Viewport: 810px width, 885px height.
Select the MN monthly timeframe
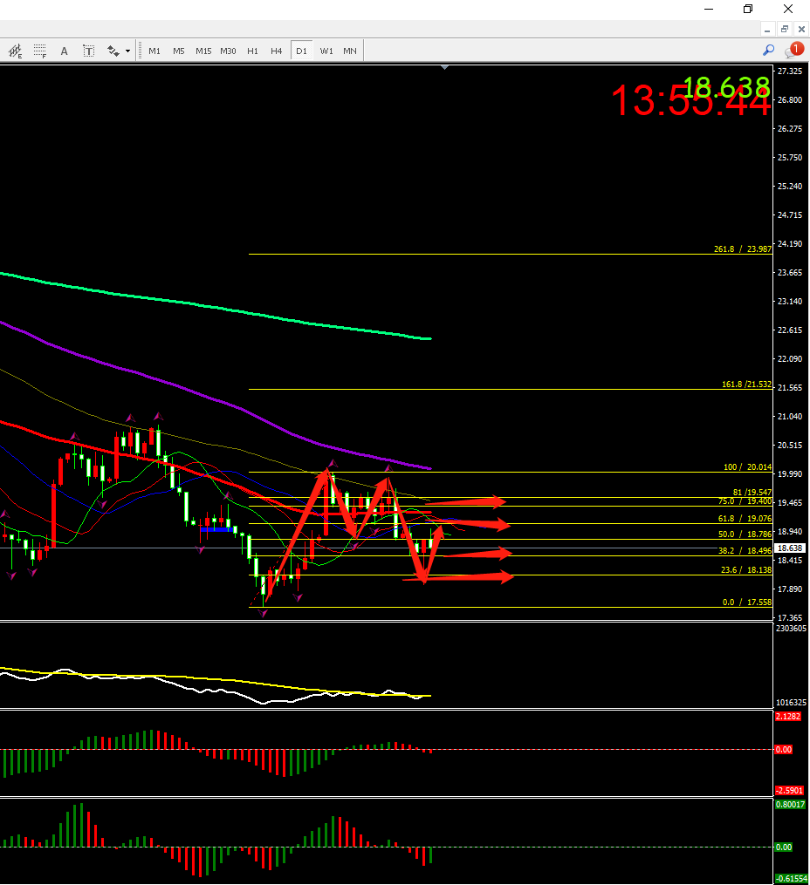click(x=349, y=51)
